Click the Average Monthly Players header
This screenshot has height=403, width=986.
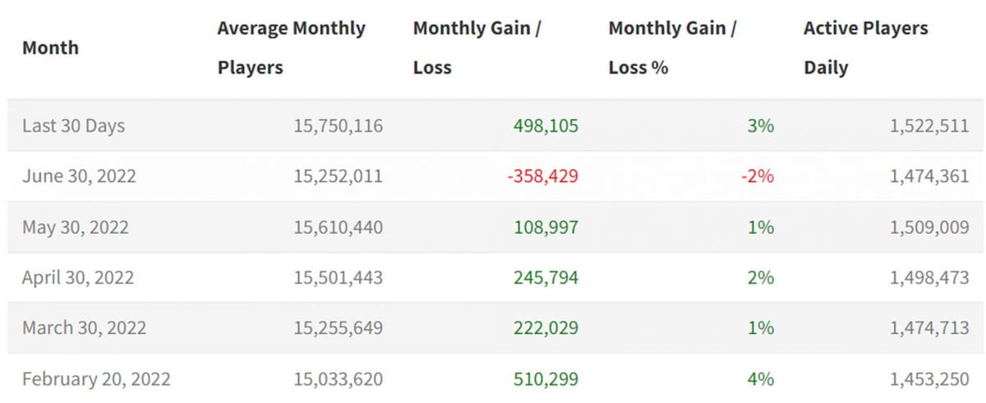291,48
